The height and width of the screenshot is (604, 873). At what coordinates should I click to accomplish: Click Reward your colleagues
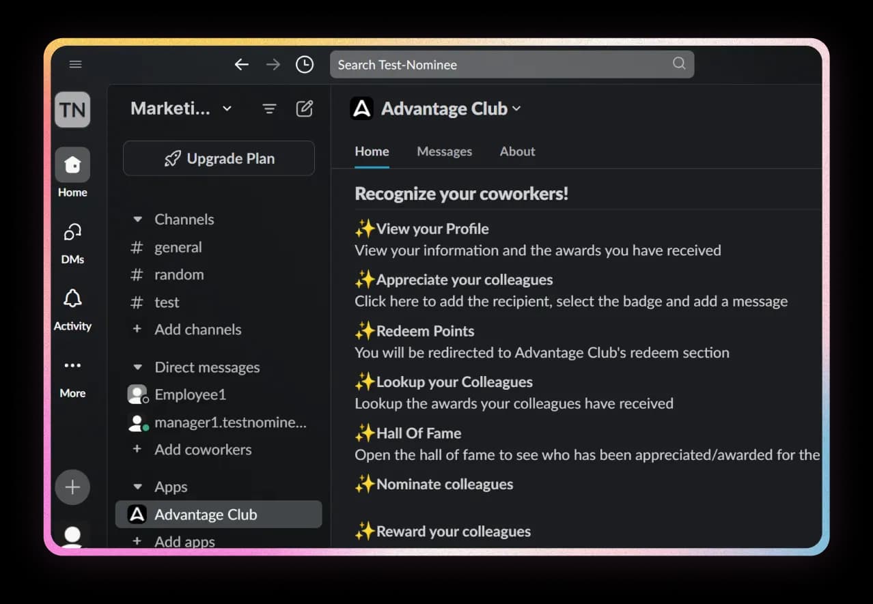click(453, 532)
